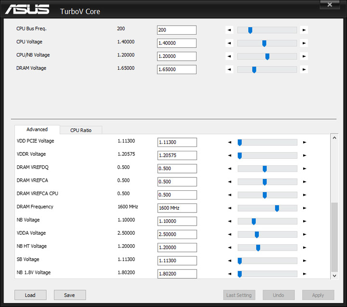Increase VDD PCIE Voltage with right arrow
The height and width of the screenshot is (307, 347).
click(x=305, y=142)
